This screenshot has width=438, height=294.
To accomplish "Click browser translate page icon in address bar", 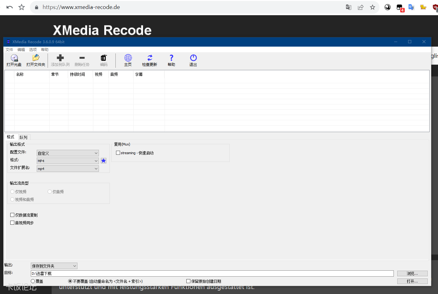I will (348, 7).
